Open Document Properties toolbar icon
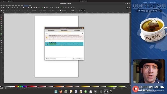Viewport: 167px width, 94px height. (x=71, y=8)
